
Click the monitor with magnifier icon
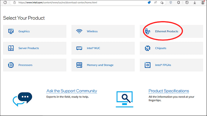click(x=125, y=99)
